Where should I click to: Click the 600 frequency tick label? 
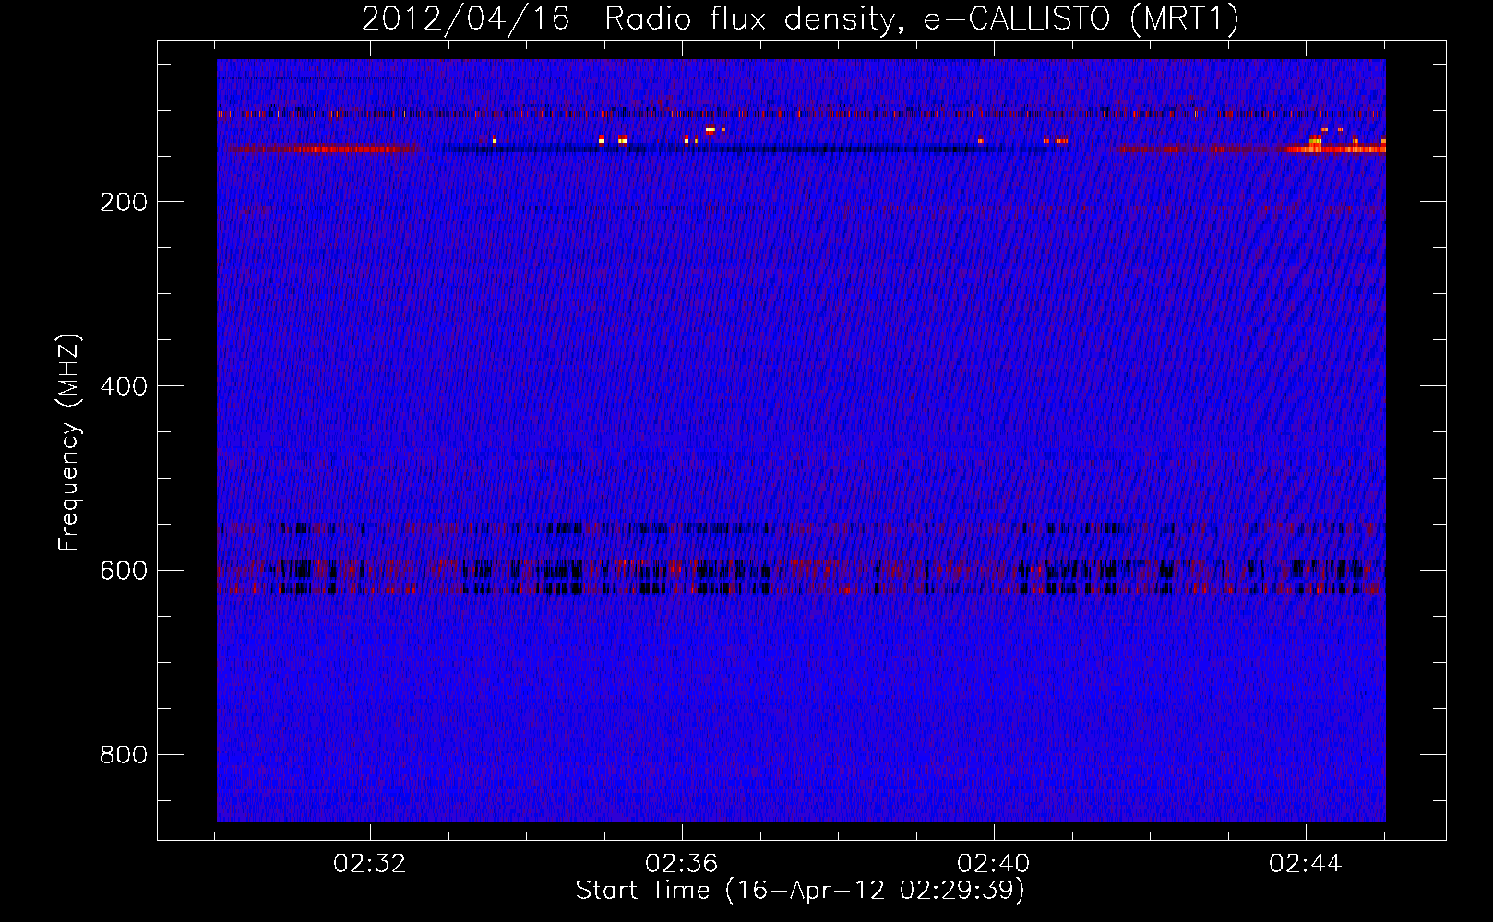point(124,571)
